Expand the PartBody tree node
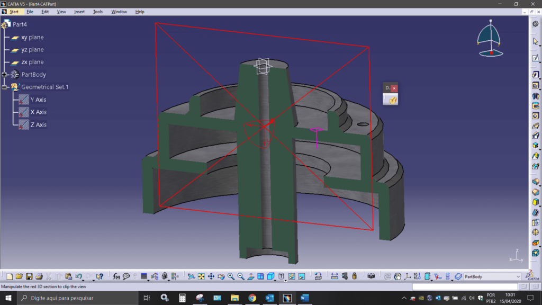542x305 pixels. [x=5, y=75]
